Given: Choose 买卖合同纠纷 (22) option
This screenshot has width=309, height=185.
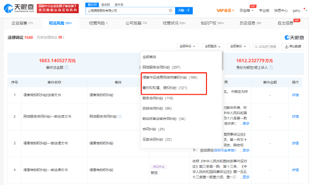Looking at the screenshot, I should click(x=157, y=140).
